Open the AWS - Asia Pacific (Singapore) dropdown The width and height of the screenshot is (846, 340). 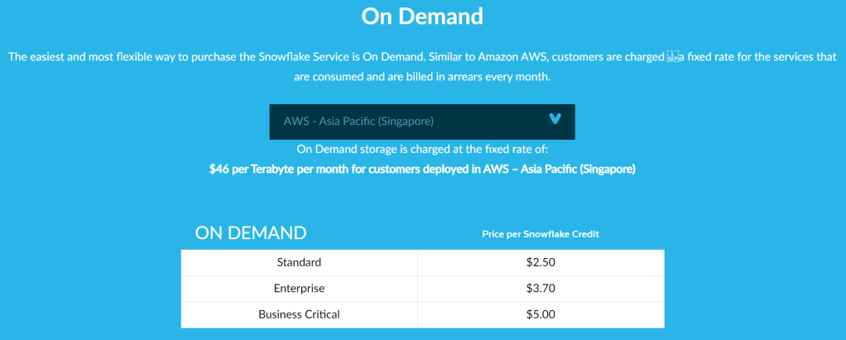(421, 122)
